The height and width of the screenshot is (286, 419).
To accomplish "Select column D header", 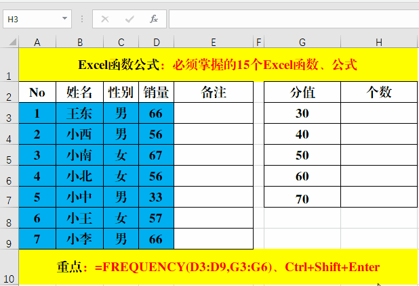I will (157, 42).
